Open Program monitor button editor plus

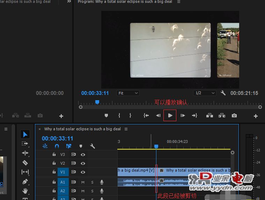[x=256, y=116]
